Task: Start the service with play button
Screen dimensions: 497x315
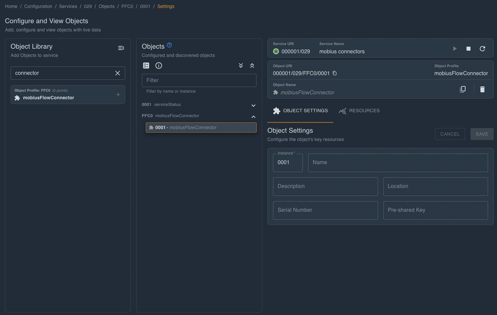Action: click(x=455, y=49)
